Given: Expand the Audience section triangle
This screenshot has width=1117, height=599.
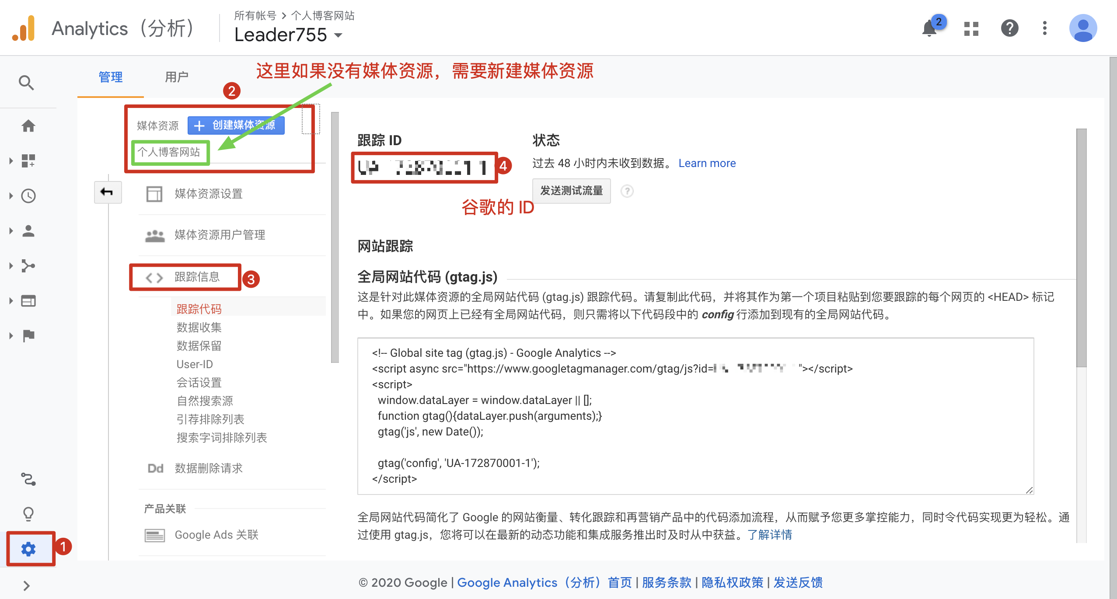Looking at the screenshot, I should pos(11,230).
